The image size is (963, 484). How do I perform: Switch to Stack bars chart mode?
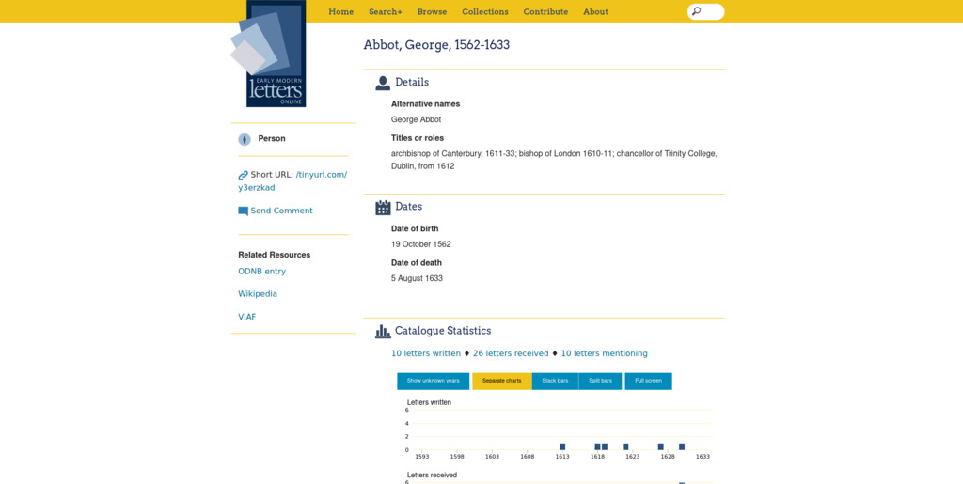tap(555, 381)
